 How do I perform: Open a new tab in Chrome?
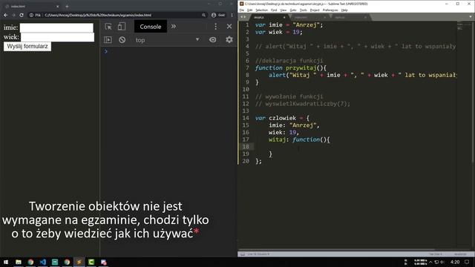point(67,6)
